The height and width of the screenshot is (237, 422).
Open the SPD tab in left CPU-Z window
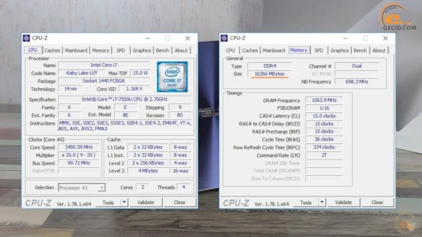click(x=121, y=50)
